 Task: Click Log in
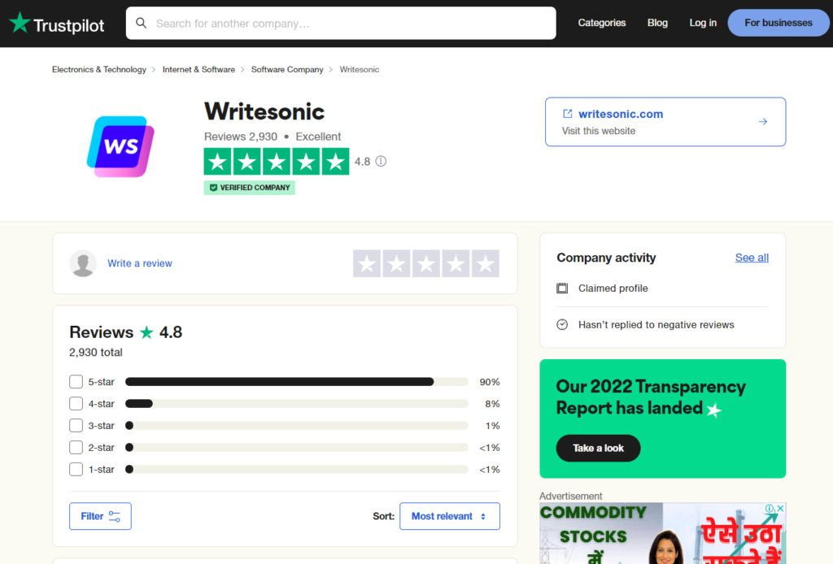pos(703,23)
